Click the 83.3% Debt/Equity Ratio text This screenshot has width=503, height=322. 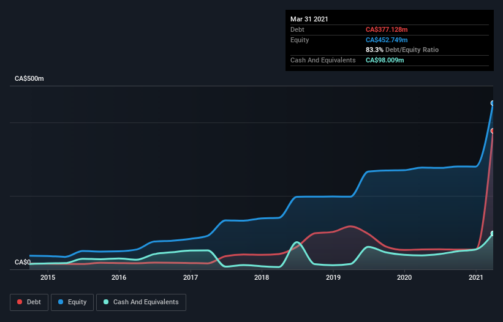(x=403, y=50)
